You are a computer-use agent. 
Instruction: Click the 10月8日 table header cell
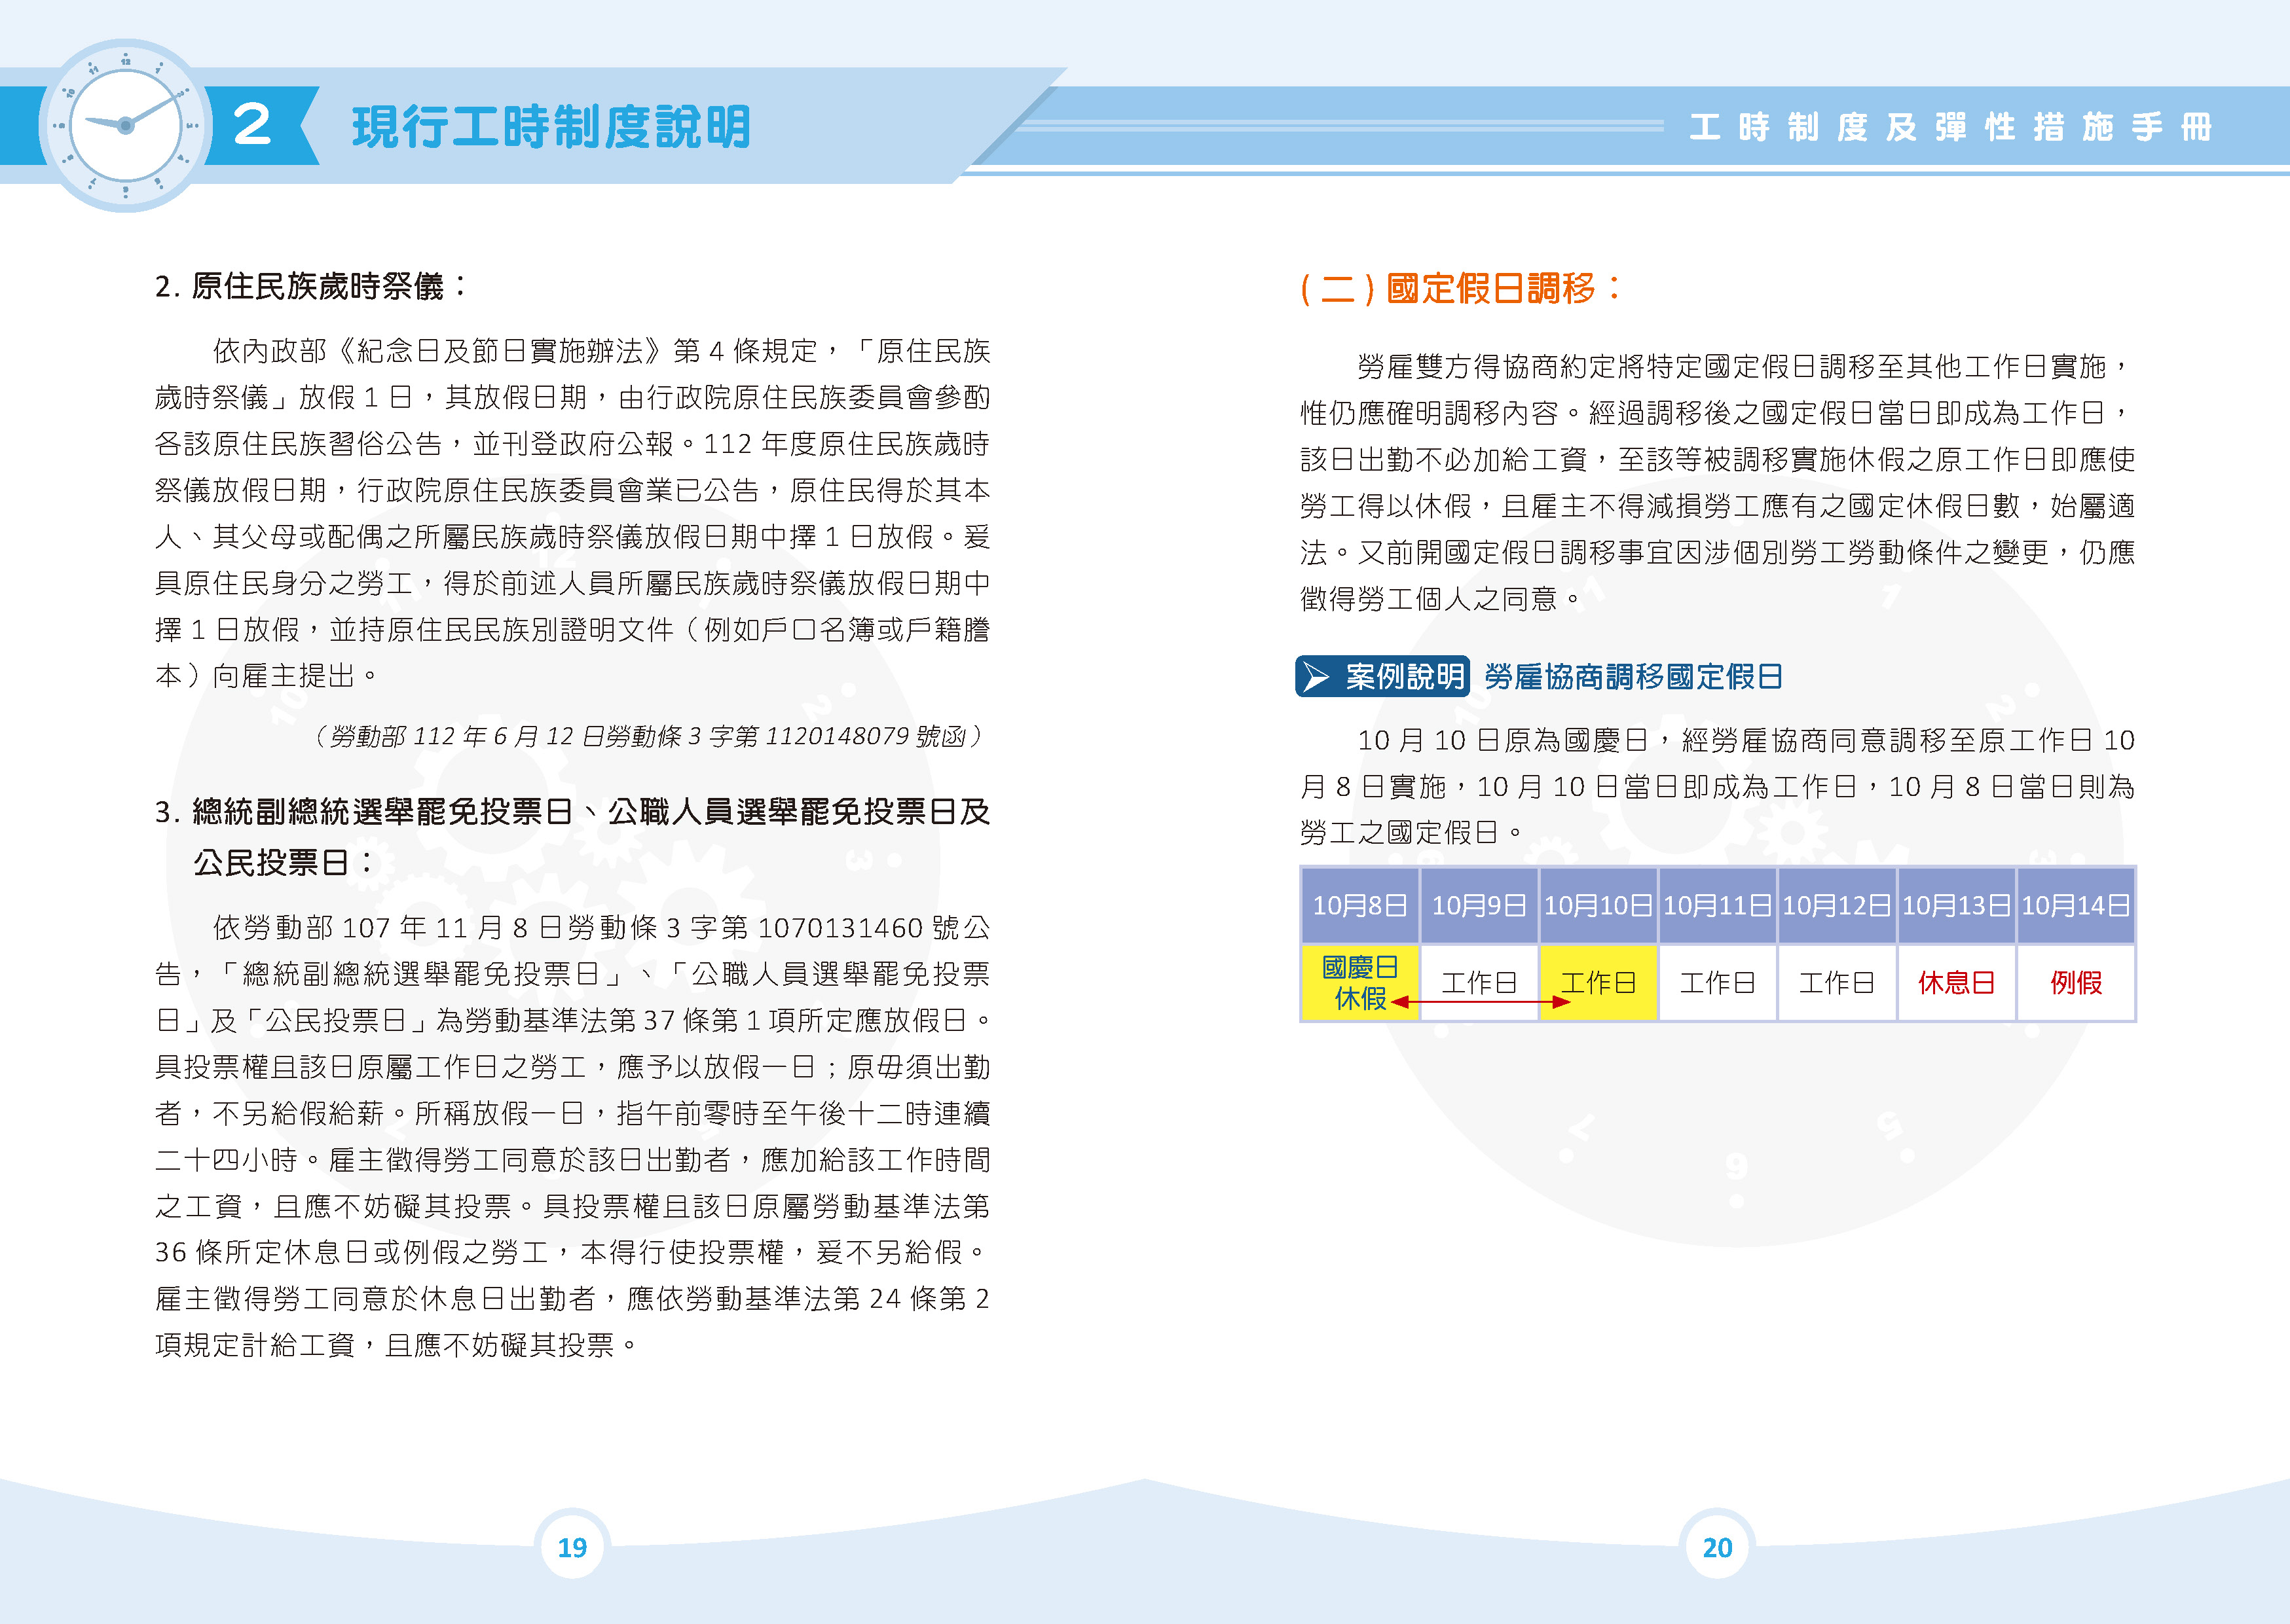coord(1359,905)
